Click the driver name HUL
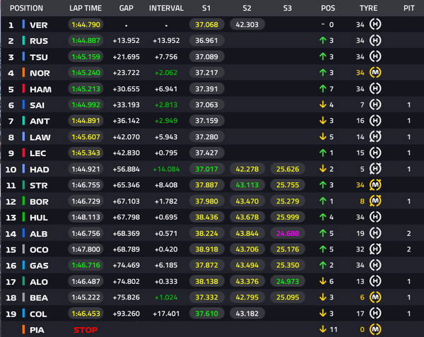This screenshot has width=424, height=337. click(x=39, y=218)
